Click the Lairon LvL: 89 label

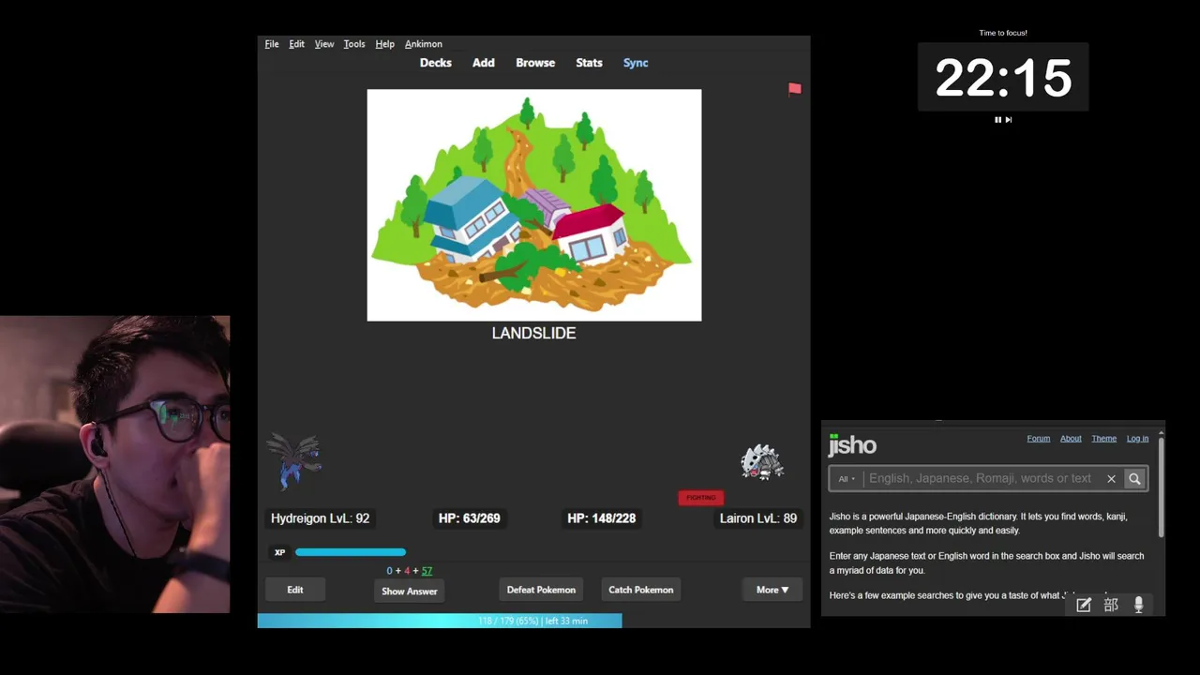pos(758,518)
